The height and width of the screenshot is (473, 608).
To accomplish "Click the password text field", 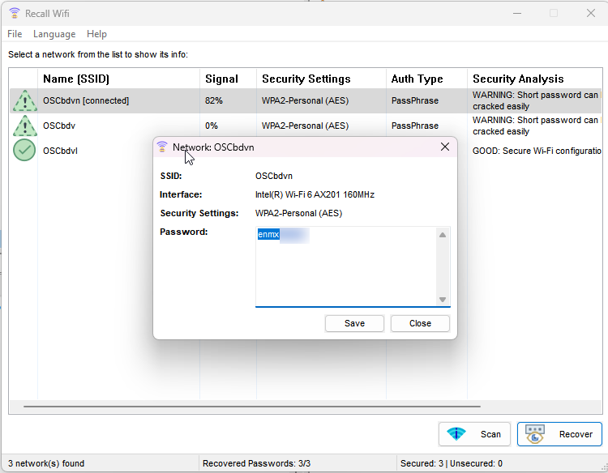I will (349, 266).
